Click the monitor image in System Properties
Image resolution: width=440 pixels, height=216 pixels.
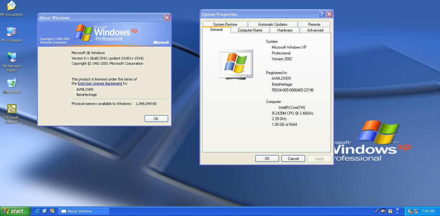[x=236, y=64]
